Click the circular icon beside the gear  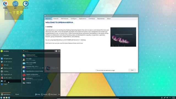(x=59, y=51)
